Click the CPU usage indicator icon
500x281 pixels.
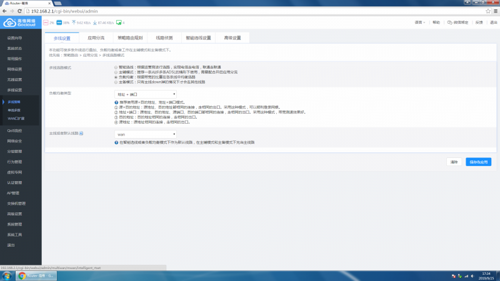[x=46, y=22]
